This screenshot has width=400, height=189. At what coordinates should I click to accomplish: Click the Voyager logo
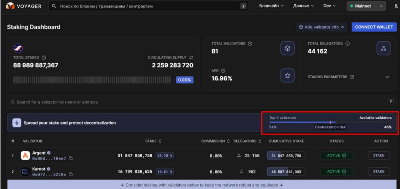(23, 6)
